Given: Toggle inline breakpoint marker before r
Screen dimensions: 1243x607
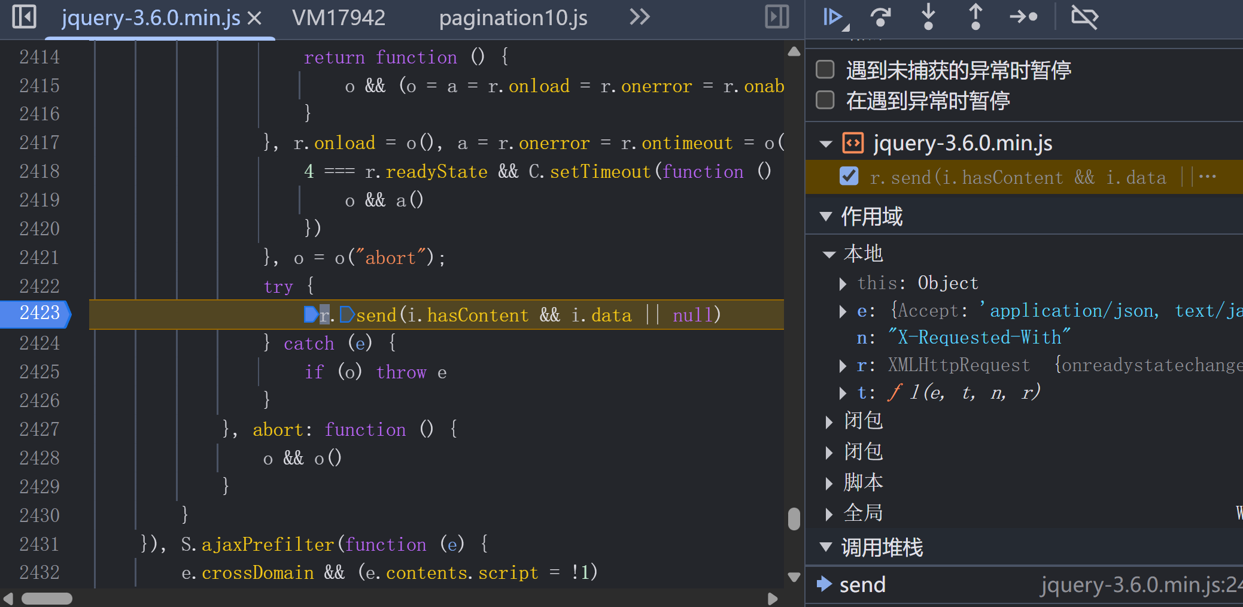Looking at the screenshot, I should click(x=311, y=315).
